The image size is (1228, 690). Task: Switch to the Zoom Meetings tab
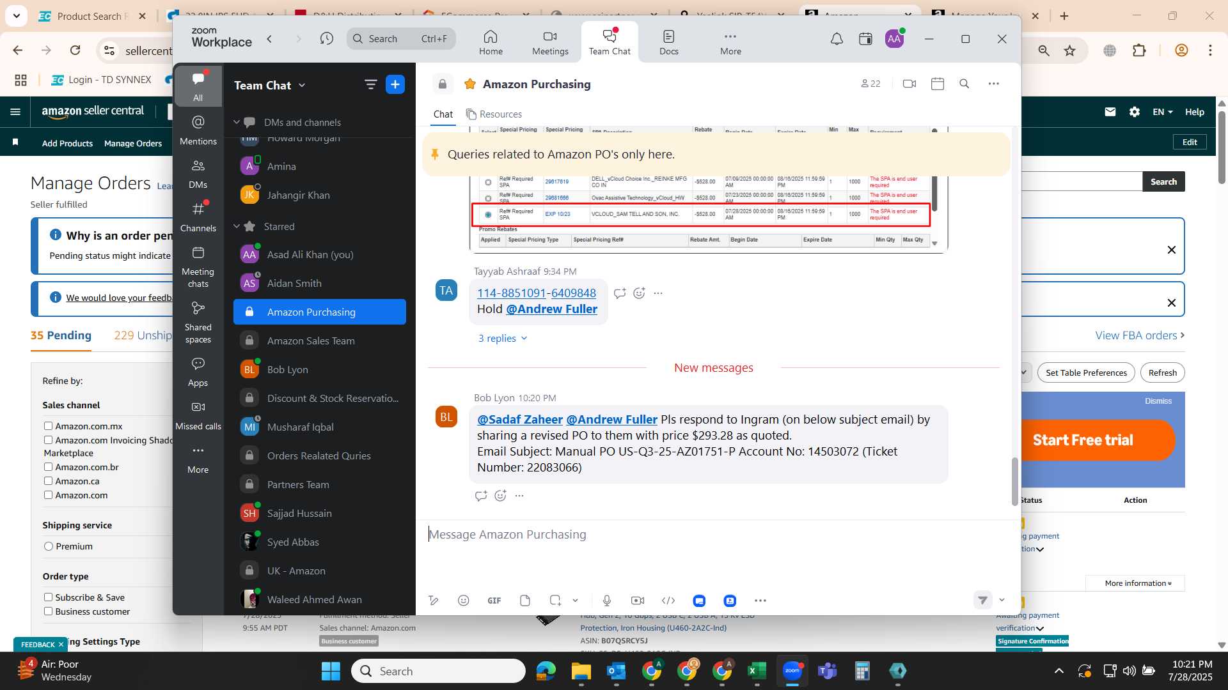(550, 42)
